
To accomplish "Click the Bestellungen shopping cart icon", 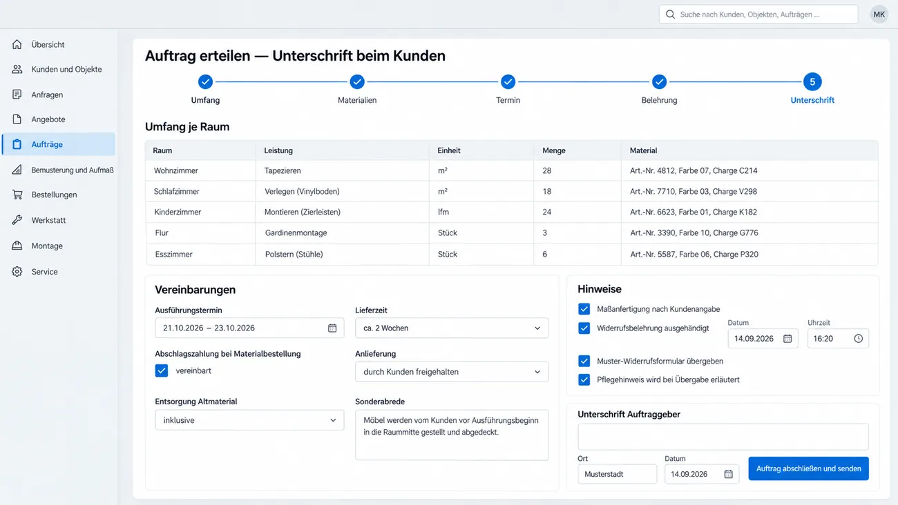I will [17, 195].
